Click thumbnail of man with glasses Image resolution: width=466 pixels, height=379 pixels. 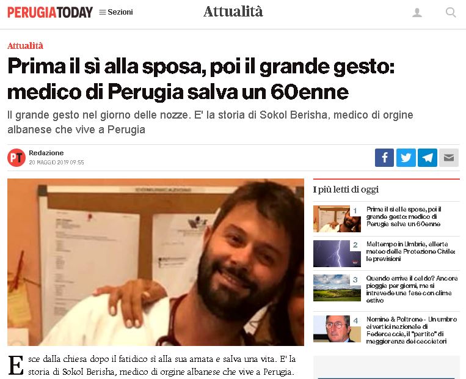click(337, 329)
